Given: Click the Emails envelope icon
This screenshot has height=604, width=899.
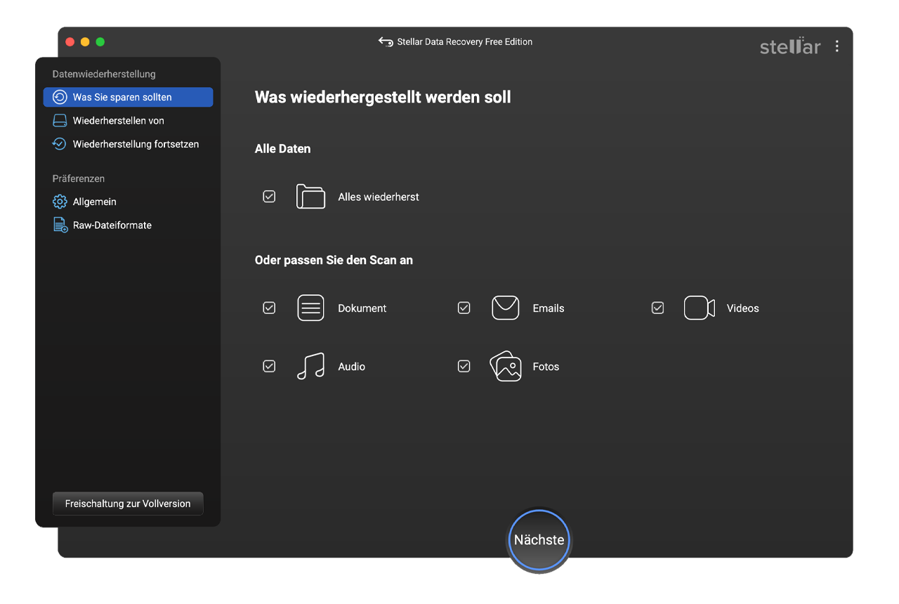Looking at the screenshot, I should pos(505,308).
